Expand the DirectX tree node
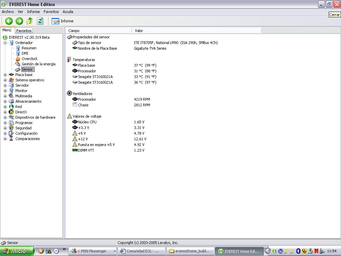The height and width of the screenshot is (256, 341). [5, 112]
